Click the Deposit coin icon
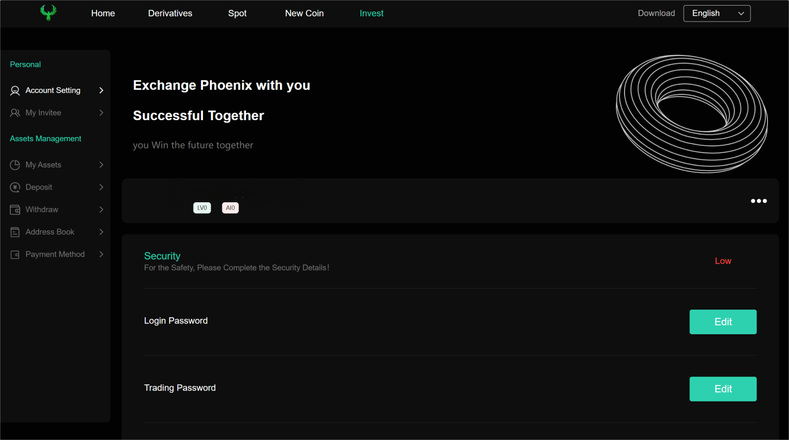The image size is (789, 440). coord(15,187)
